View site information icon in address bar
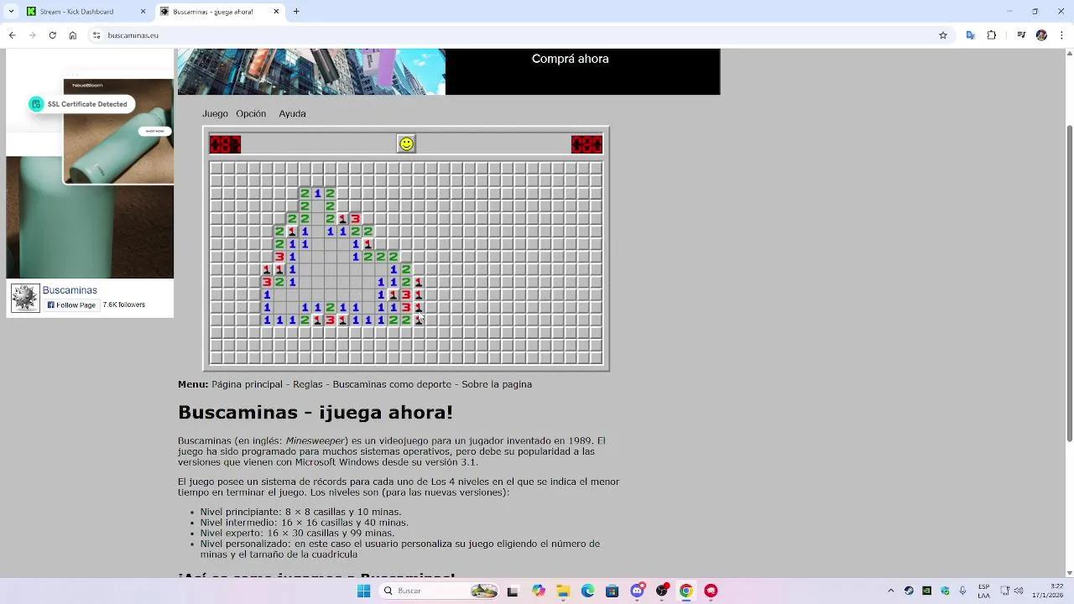Viewport: 1074px width, 604px height. pos(96,35)
